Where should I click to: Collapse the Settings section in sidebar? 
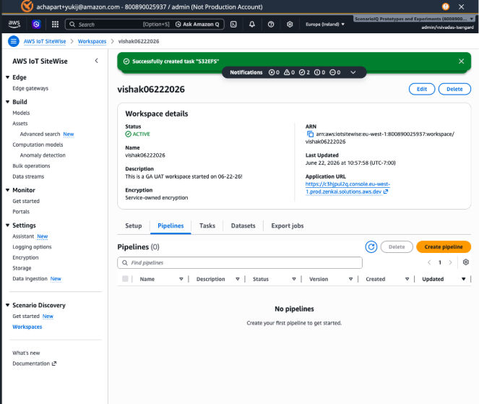8,225
